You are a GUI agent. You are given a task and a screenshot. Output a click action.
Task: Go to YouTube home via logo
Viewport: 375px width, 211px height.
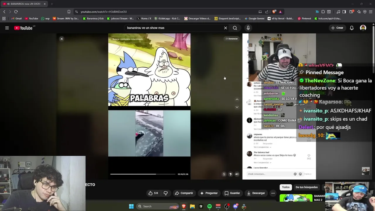tap(23, 28)
